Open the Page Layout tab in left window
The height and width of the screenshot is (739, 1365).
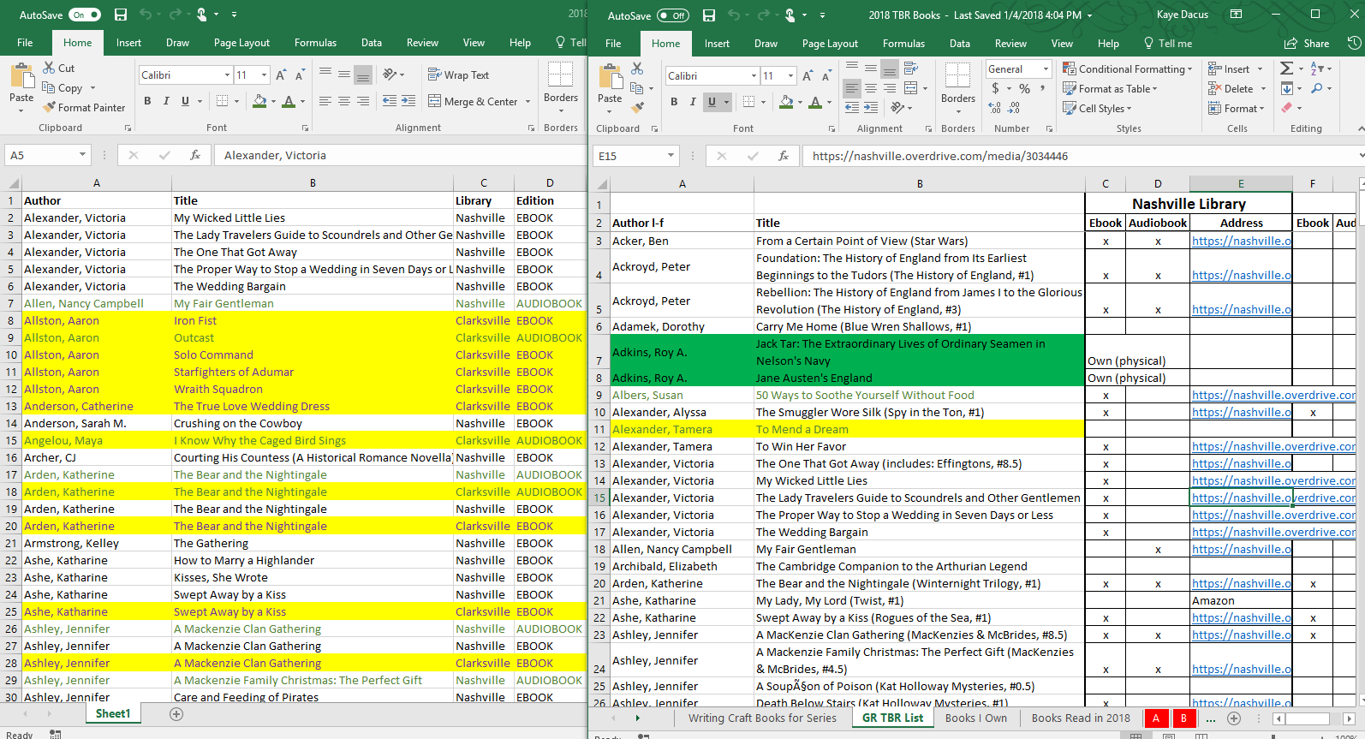[x=241, y=43]
